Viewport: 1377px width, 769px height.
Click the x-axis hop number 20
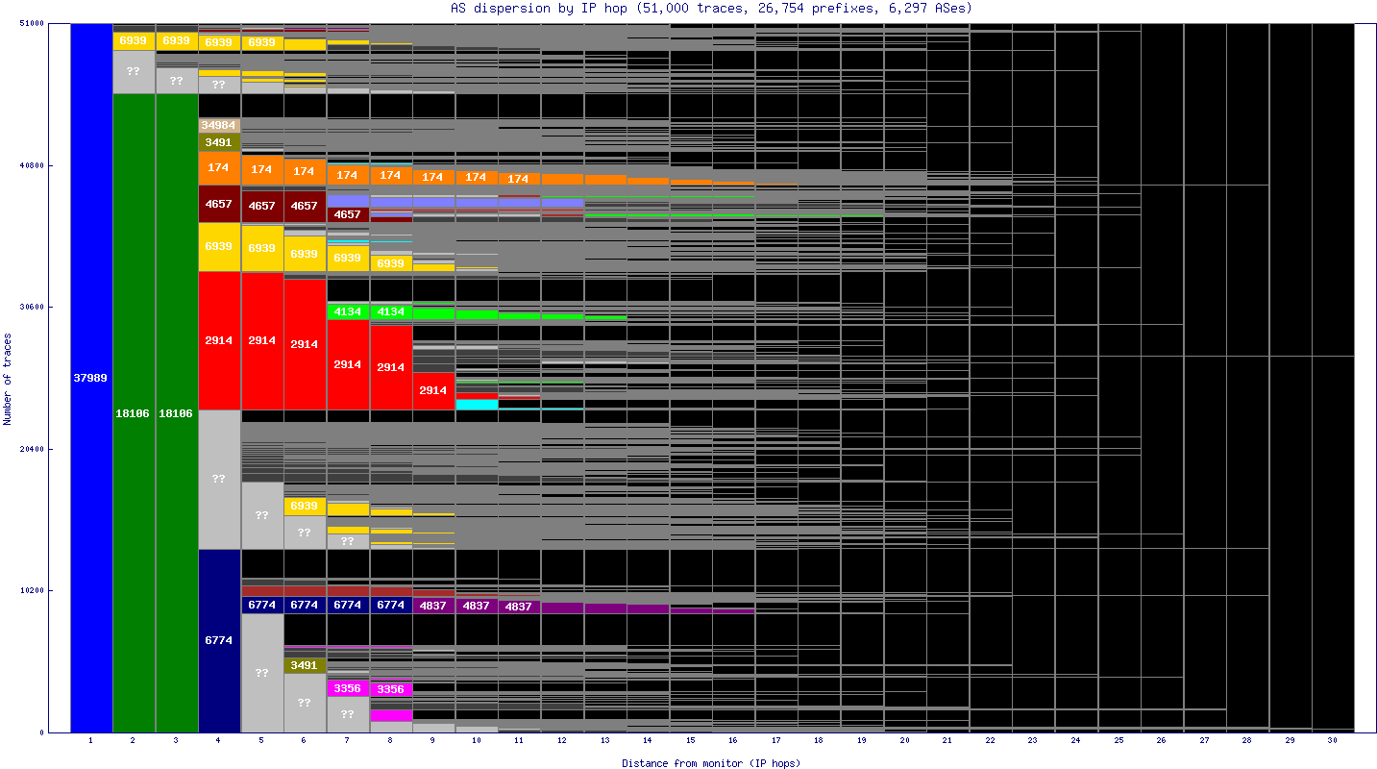point(904,741)
